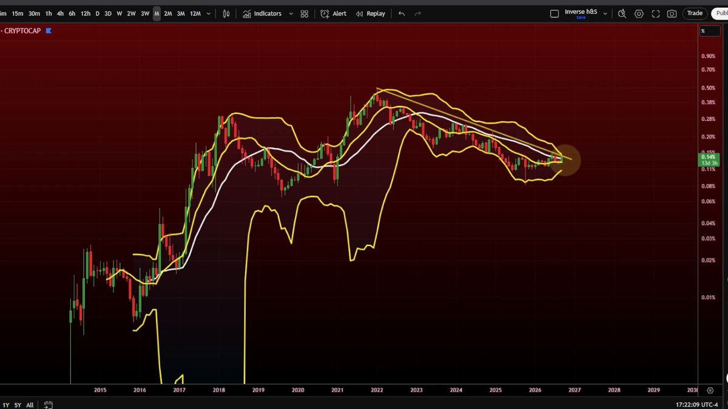
Task: Set the date range to 5Y
Action: [x=18, y=405]
